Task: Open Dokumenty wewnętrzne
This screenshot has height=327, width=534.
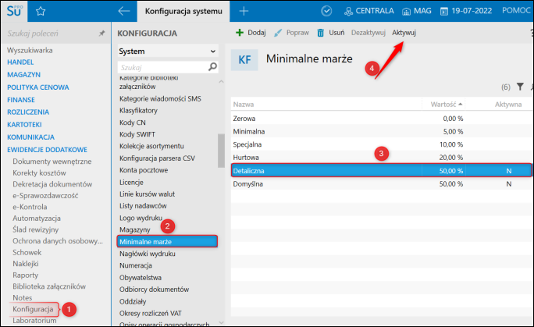Action: [52, 162]
